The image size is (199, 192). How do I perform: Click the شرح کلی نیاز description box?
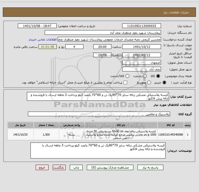[x=98, y=97]
